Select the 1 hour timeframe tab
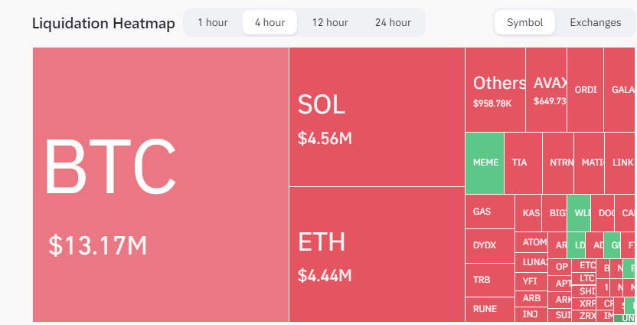Viewport: 637px width, 325px height. (x=212, y=22)
